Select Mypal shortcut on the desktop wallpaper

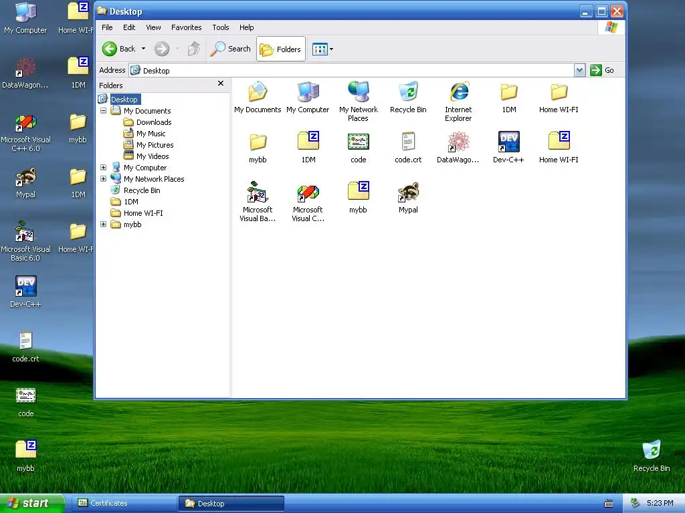(x=25, y=183)
